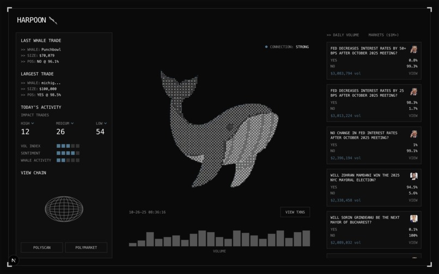Click the wireframe globe under VIEW CHAIN
This screenshot has height=274, width=439.
(64, 209)
